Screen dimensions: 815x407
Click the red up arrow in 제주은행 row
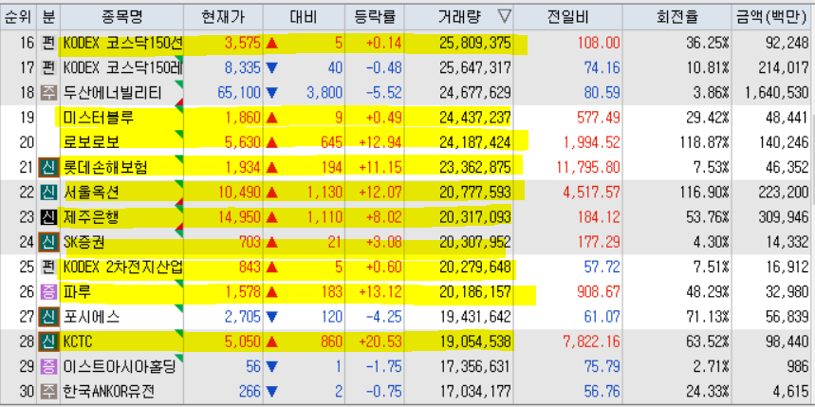pyautogui.click(x=271, y=217)
